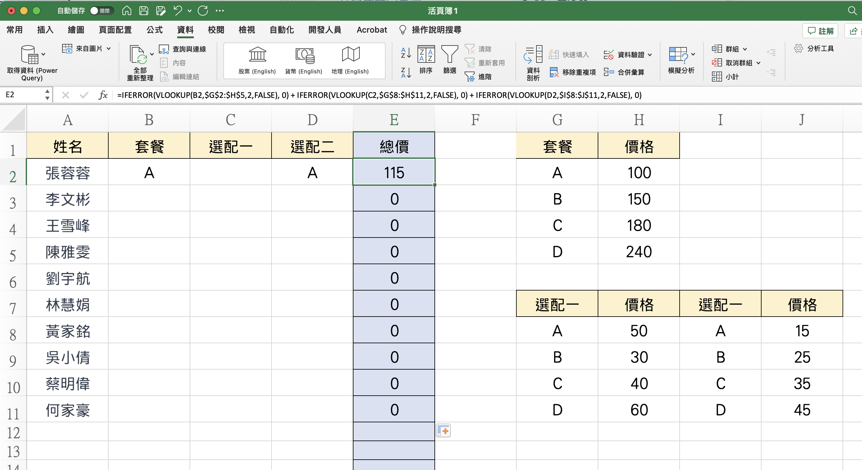Image resolution: width=862 pixels, height=470 pixels.
Task: Click the Name Box stepper arrows
Action: coord(47,95)
